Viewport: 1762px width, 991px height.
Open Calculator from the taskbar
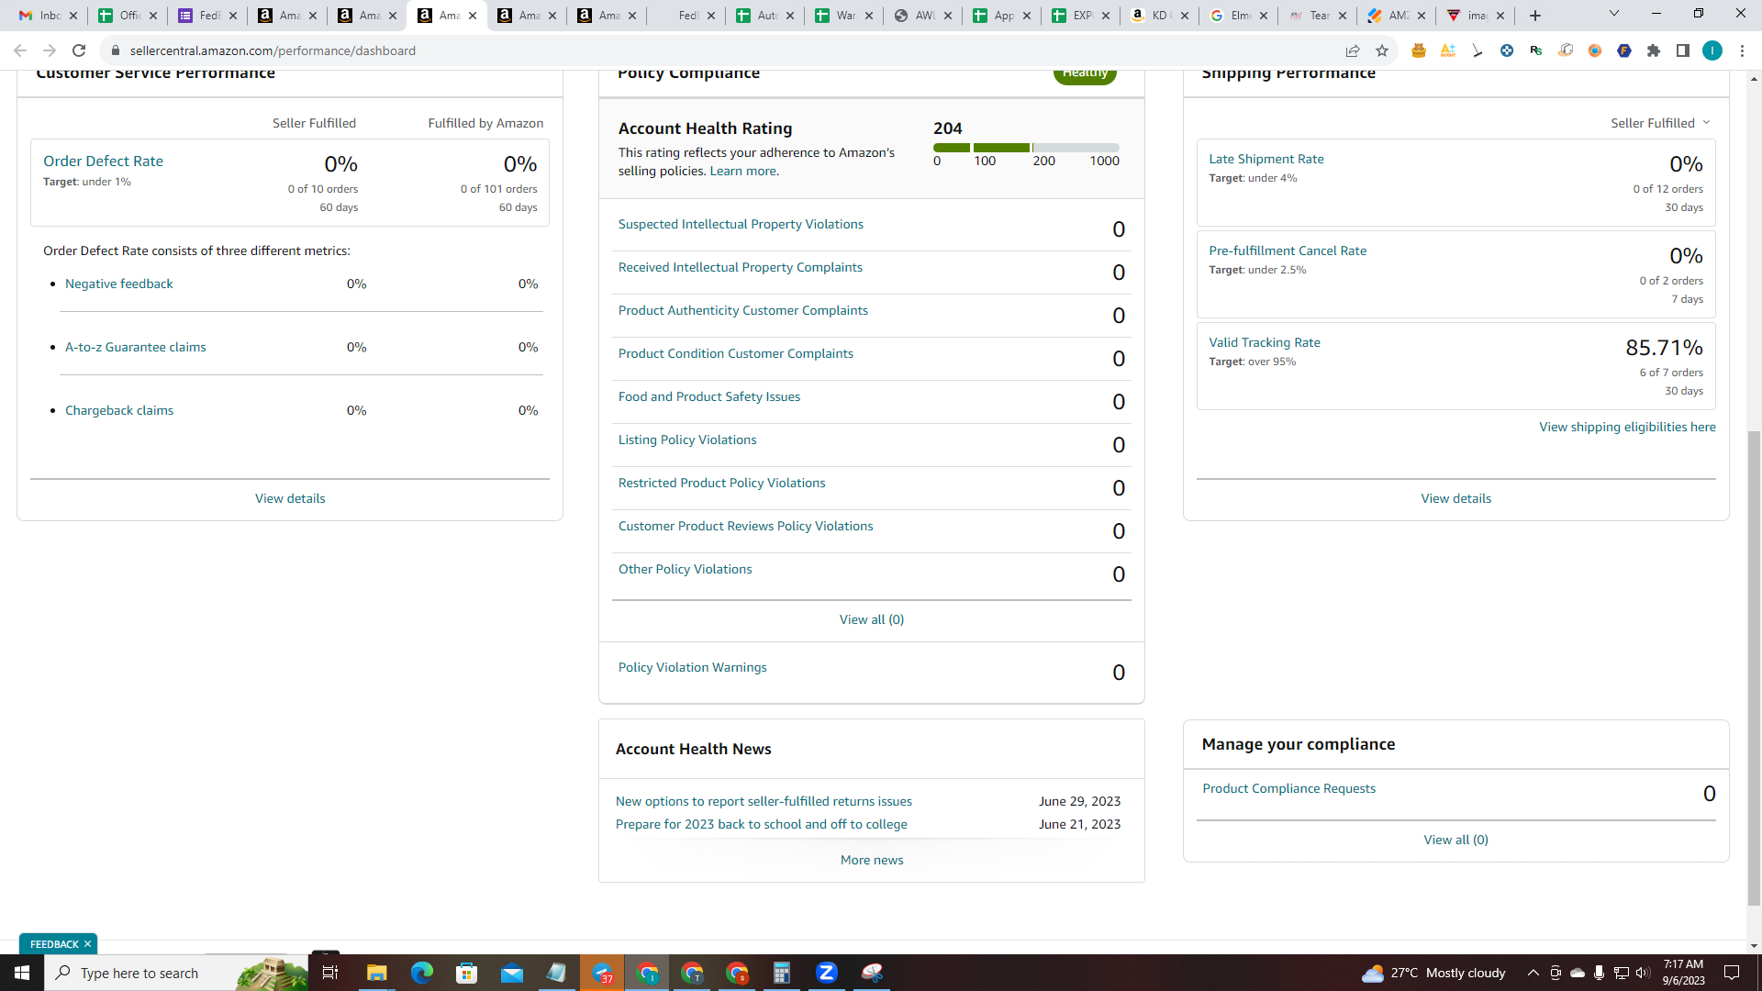coord(782,973)
